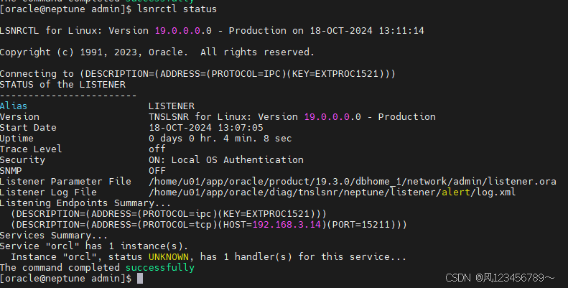The image size is (568, 288).
Task: Click the Services Summary heading
Action: click(53, 236)
